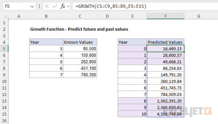Select column C header
The image size is (218, 124).
[80, 16]
